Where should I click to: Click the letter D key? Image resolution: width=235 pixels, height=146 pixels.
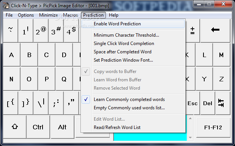[64, 55]
